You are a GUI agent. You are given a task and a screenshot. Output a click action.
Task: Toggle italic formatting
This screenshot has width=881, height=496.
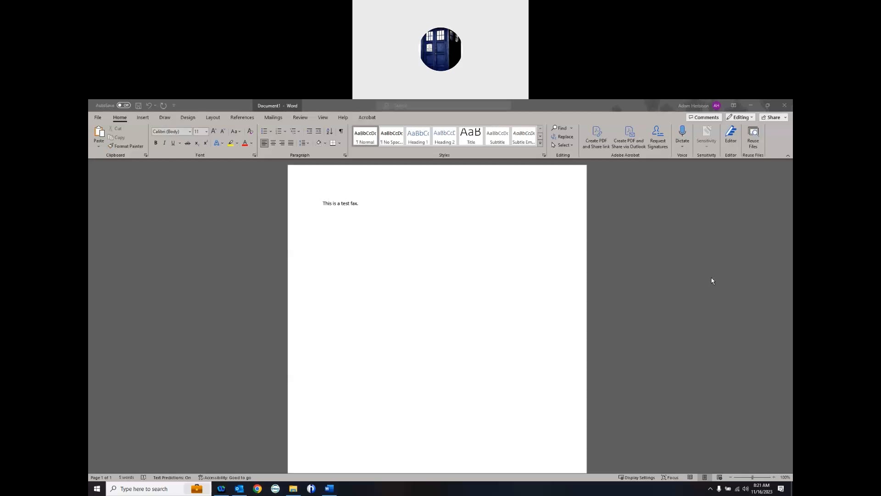coord(164,143)
